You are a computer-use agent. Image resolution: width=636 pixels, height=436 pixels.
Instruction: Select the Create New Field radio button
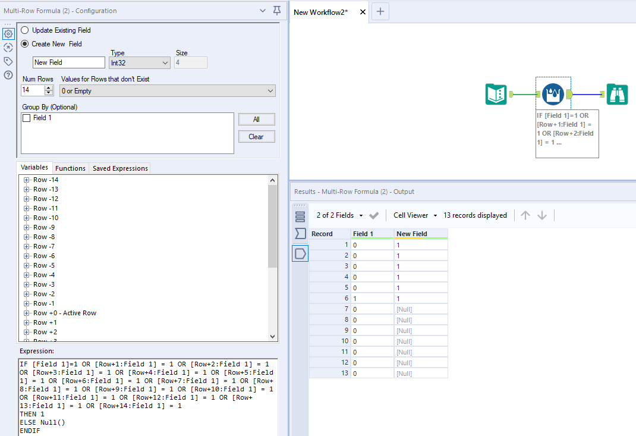(x=24, y=43)
